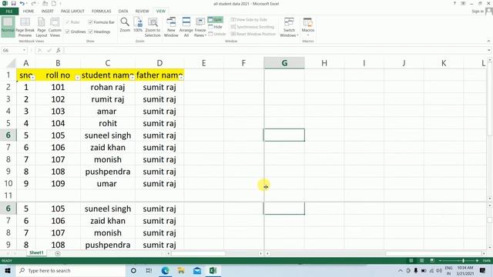Open the student name filter dropdown
Image resolution: width=493 pixels, height=277 pixels.
(132, 77)
